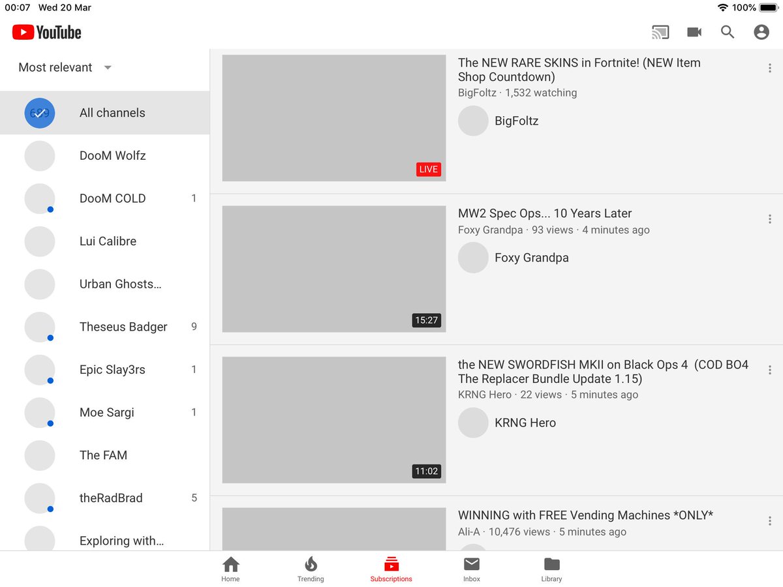Screen dimensions: 783x587
Task: Open the Library tab
Action: click(551, 569)
